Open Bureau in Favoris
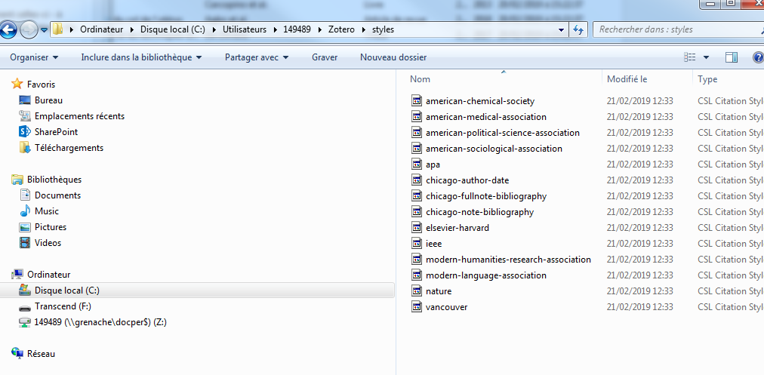 click(48, 100)
